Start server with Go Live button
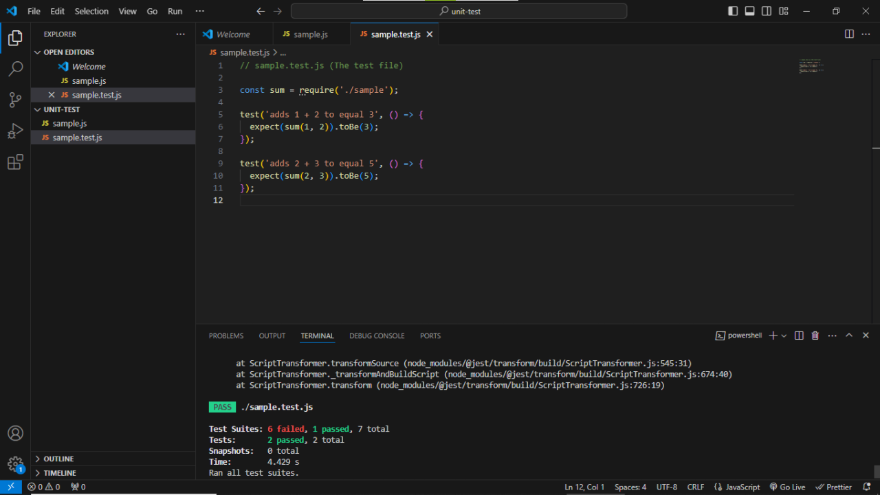The image size is (880, 495). pos(787,487)
